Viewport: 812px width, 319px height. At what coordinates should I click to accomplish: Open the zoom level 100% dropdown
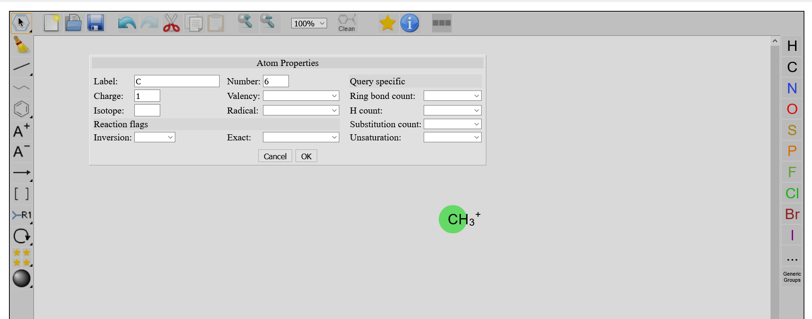click(309, 23)
